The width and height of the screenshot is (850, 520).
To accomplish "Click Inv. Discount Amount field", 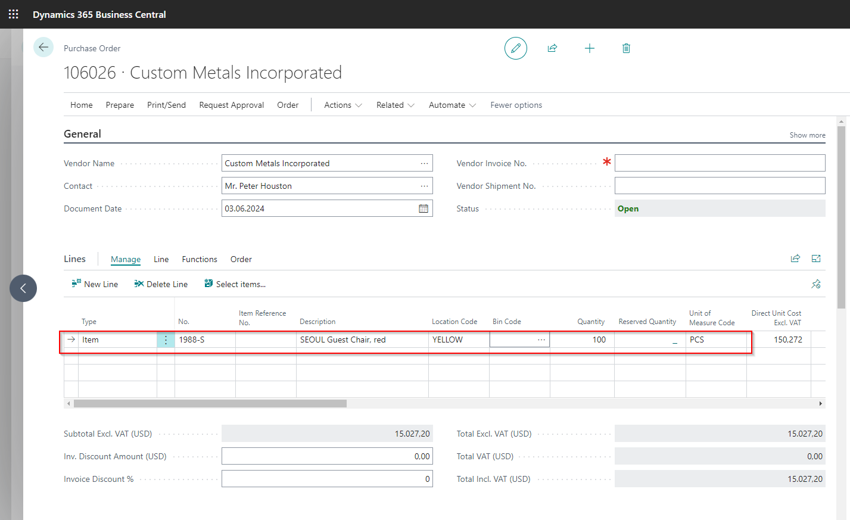I will 327,456.
